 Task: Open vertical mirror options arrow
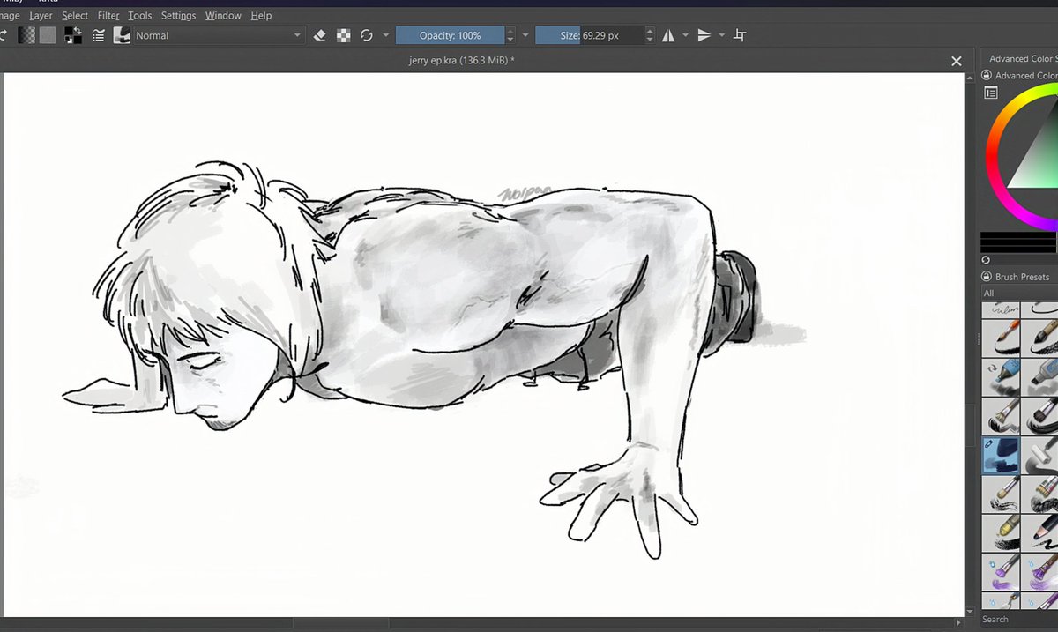click(722, 35)
